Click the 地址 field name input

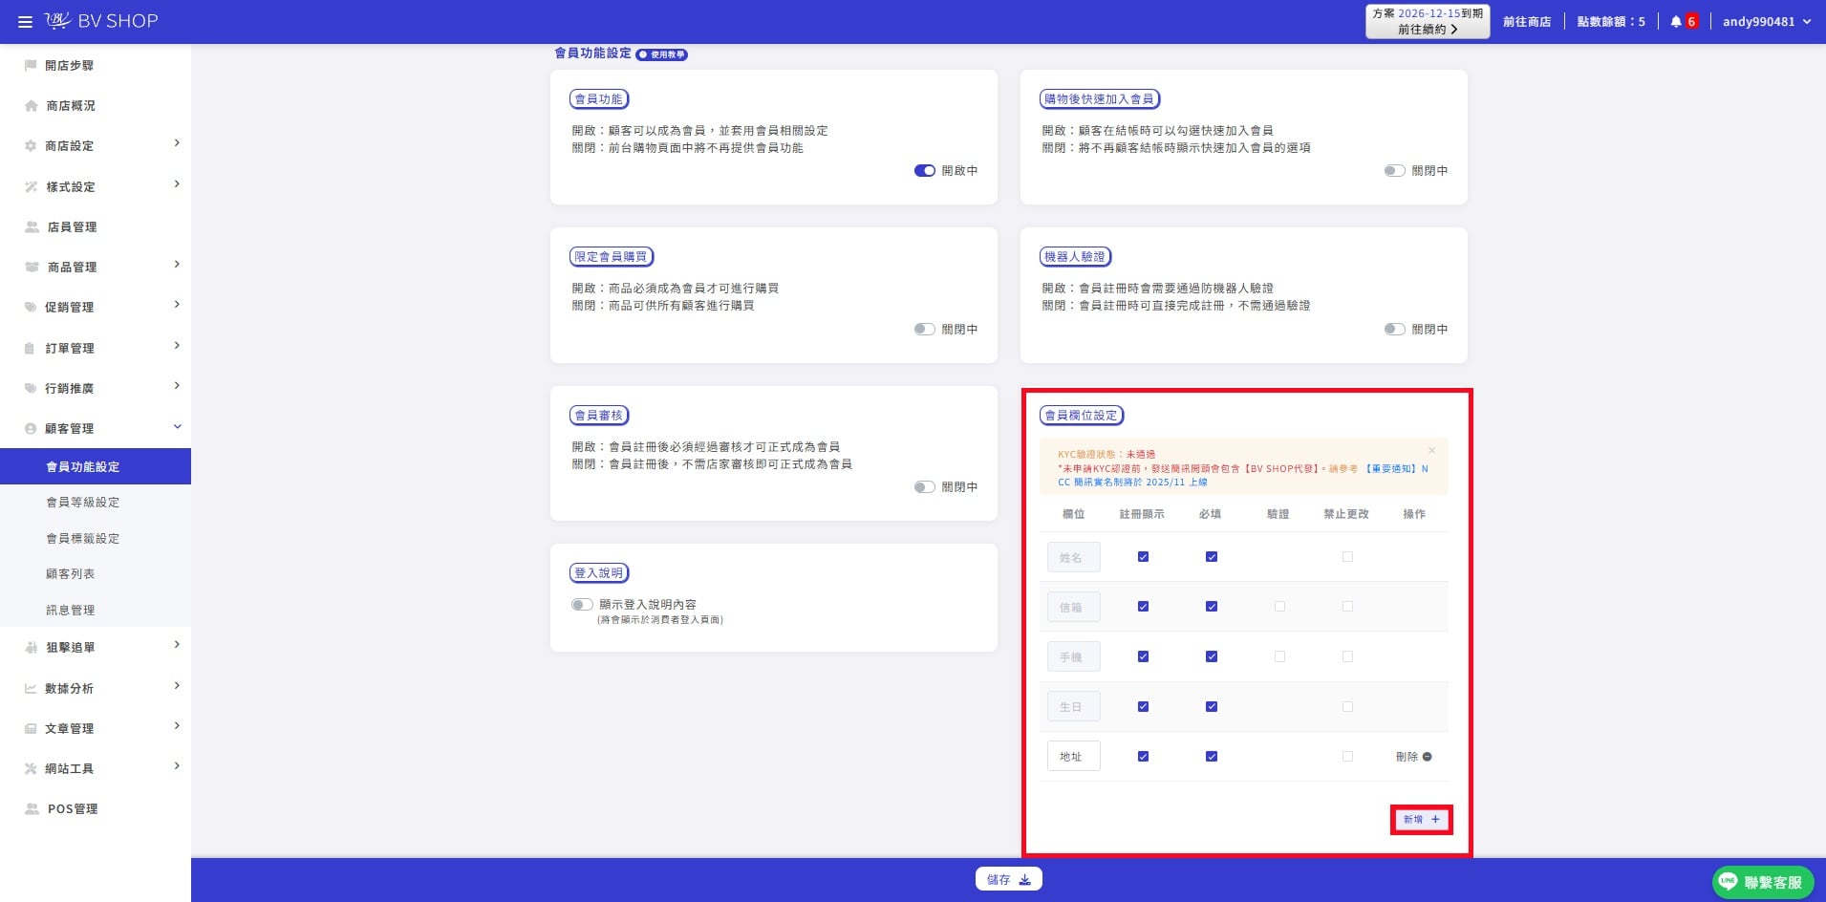(x=1073, y=756)
